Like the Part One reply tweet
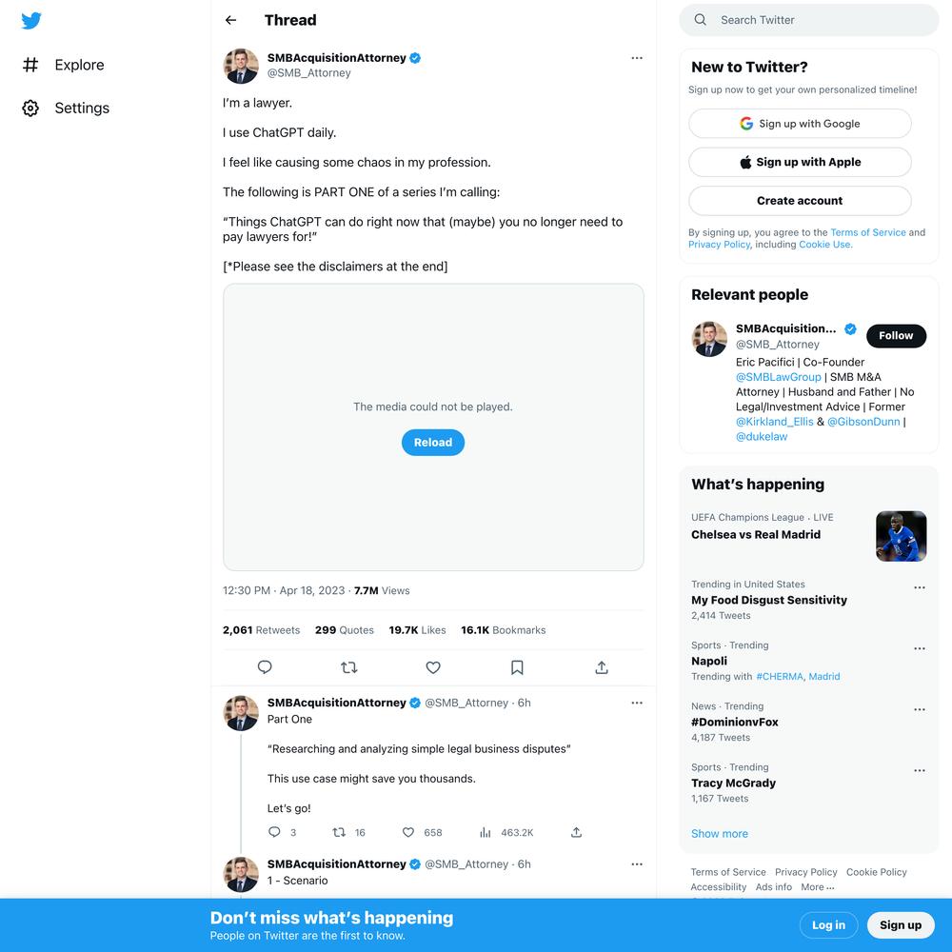The height and width of the screenshot is (952, 952). point(408,832)
